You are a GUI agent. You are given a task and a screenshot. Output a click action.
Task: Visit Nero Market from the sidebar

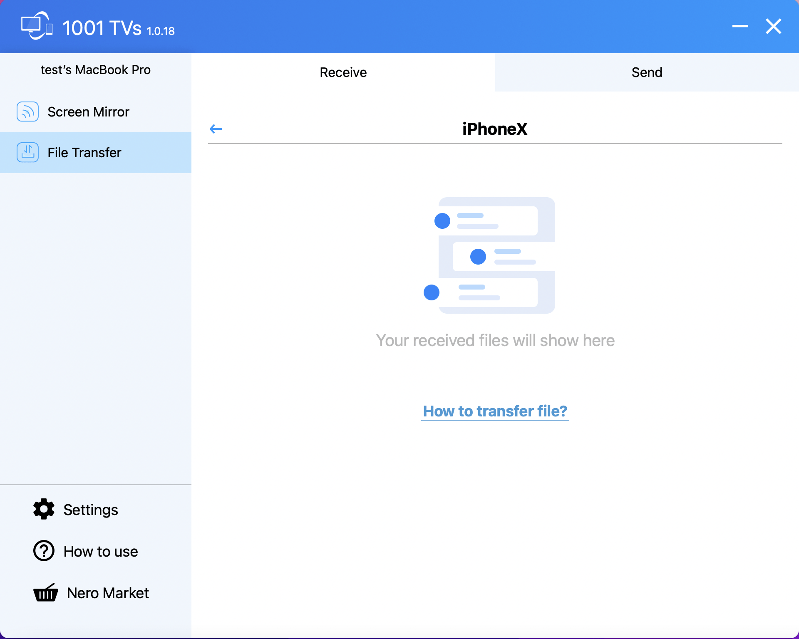pos(108,593)
